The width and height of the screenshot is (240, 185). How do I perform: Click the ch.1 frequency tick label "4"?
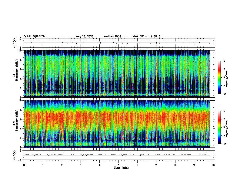click(x=21, y=79)
